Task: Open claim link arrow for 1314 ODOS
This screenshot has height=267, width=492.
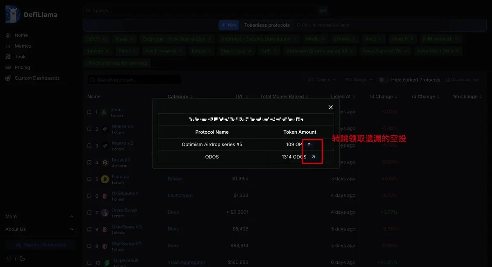Action: point(313,157)
